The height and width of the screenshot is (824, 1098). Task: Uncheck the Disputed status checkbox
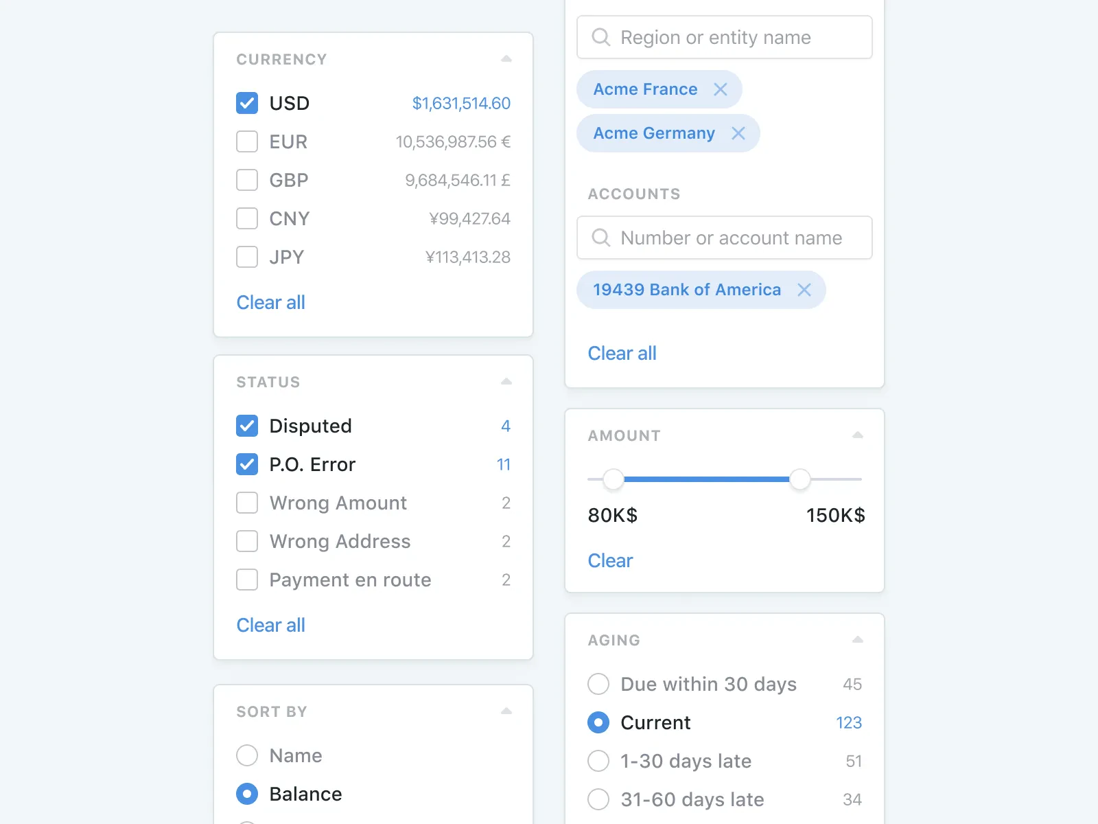click(x=246, y=426)
